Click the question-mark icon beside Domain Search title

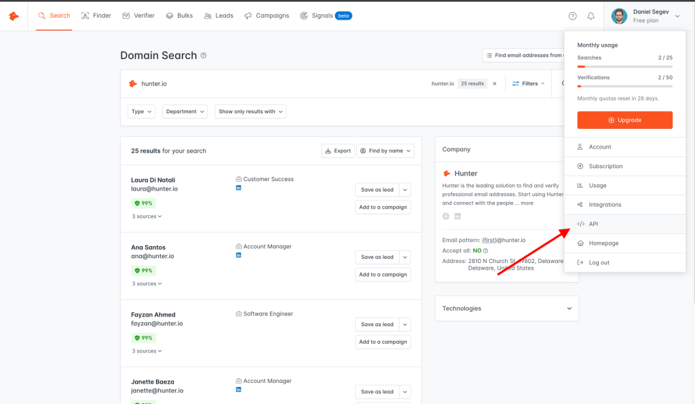pyautogui.click(x=203, y=56)
